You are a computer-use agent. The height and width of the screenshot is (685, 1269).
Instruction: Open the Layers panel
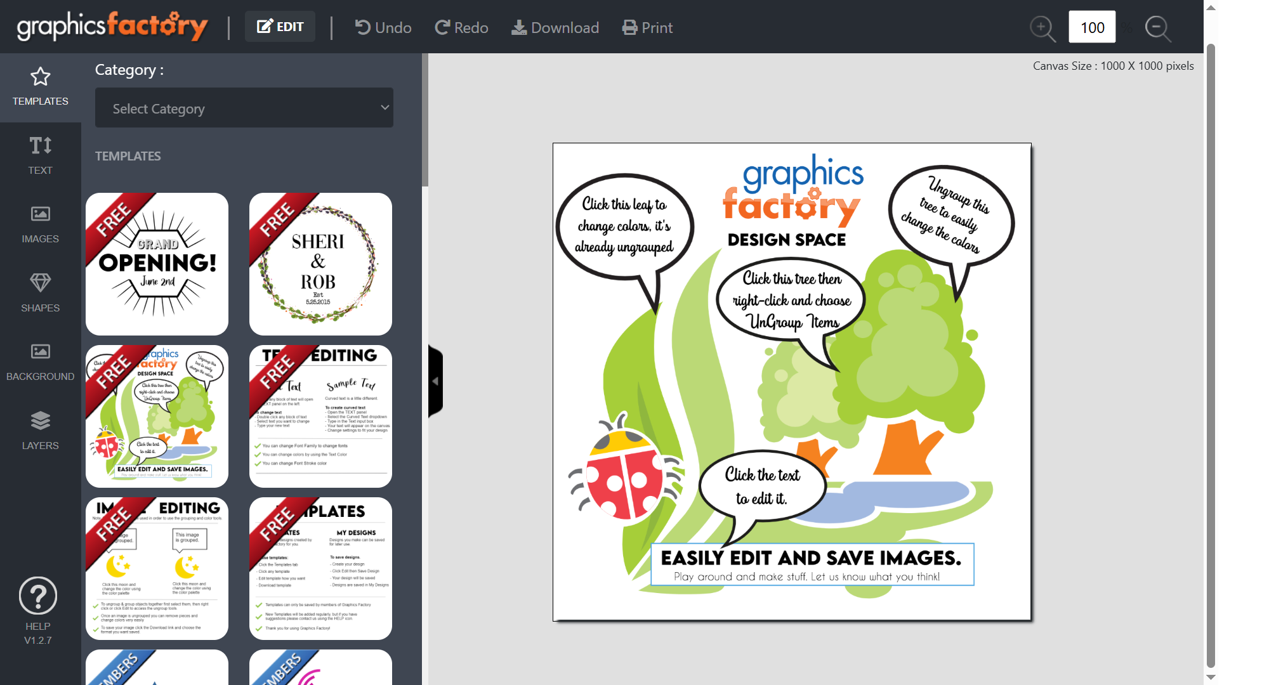[40, 430]
